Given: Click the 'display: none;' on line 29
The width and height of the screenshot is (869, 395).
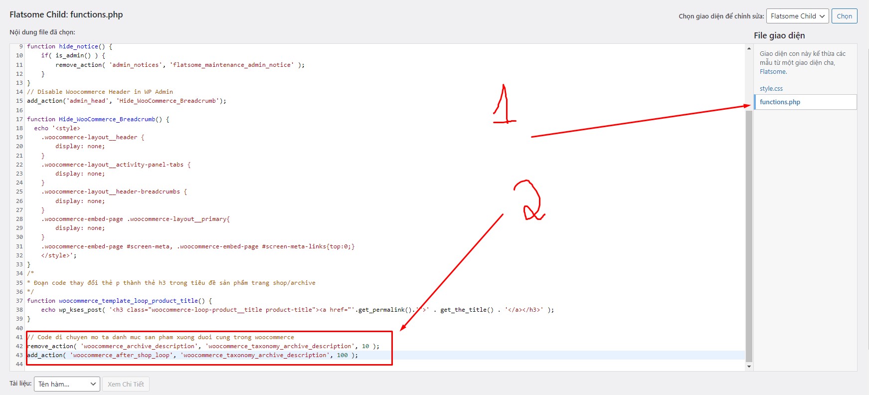Looking at the screenshot, I should pos(80,228).
